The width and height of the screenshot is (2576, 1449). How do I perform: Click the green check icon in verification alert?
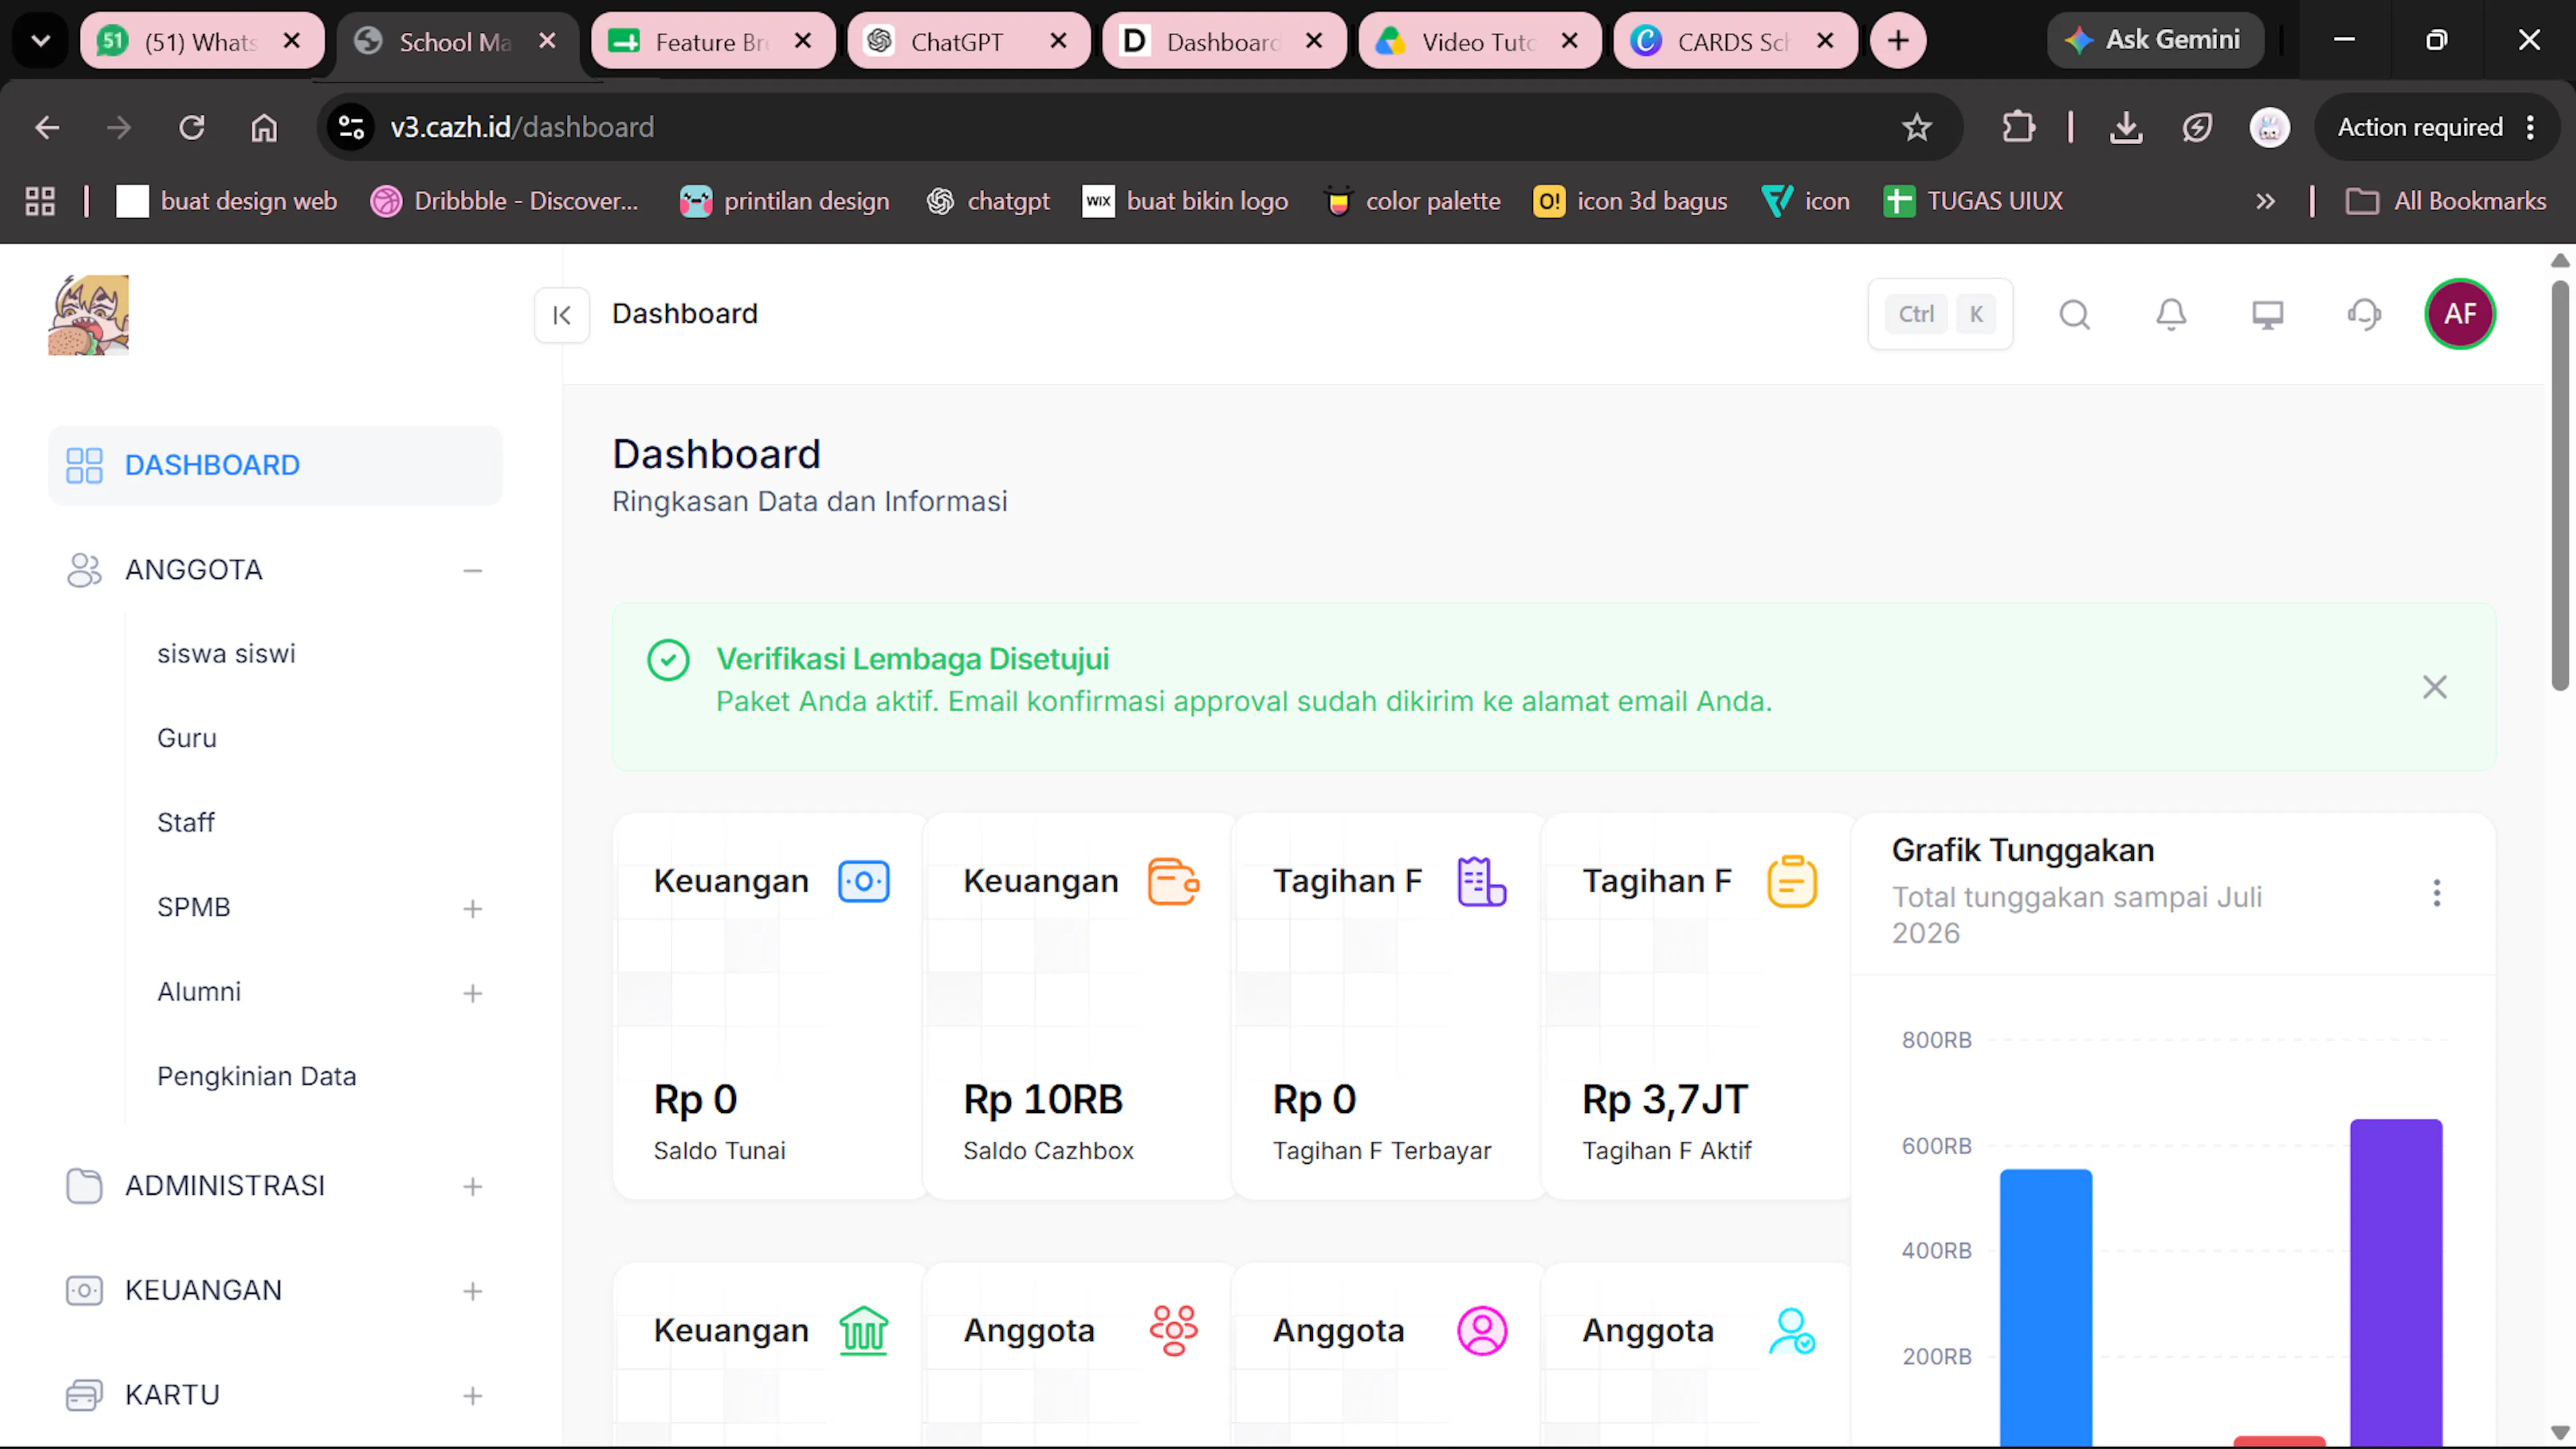click(x=668, y=660)
